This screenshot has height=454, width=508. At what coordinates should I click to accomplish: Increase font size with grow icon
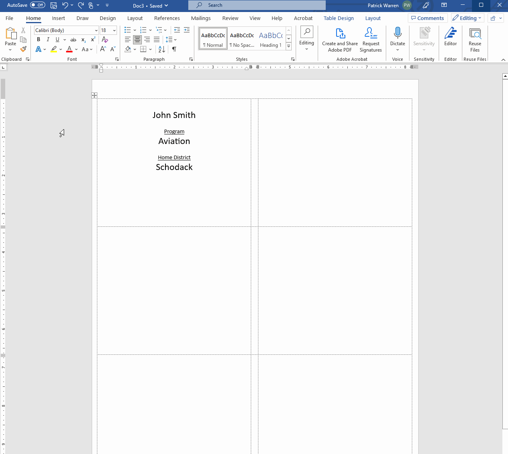(103, 49)
